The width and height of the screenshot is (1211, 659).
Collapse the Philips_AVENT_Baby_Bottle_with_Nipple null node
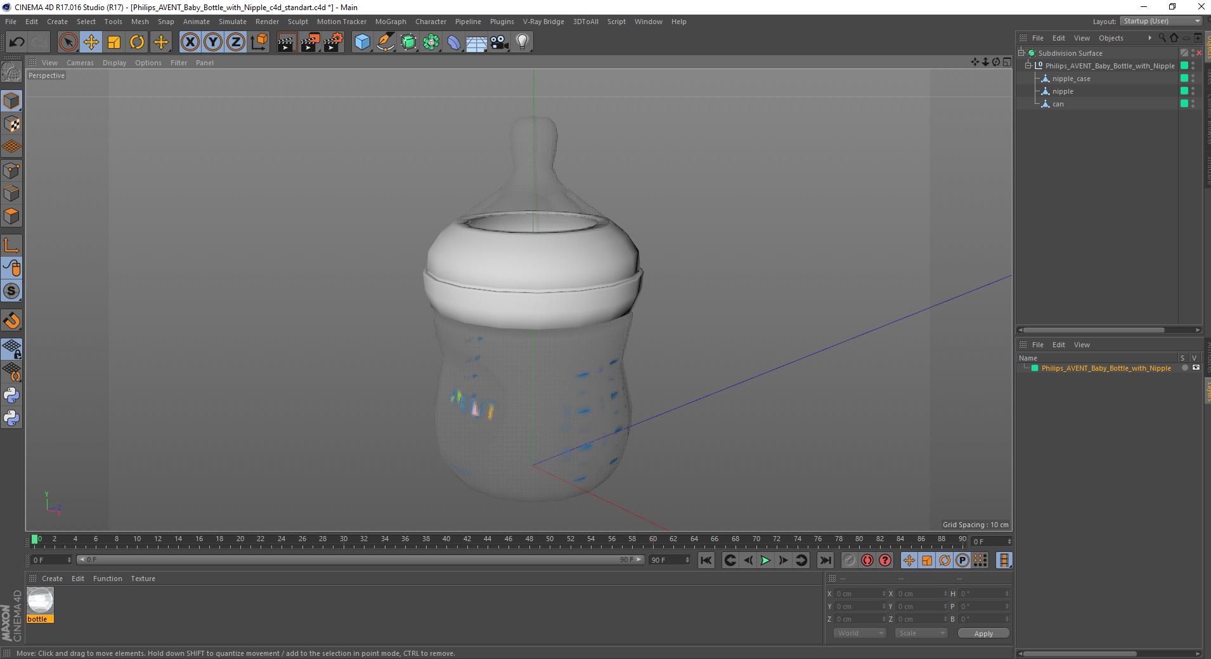click(1028, 66)
